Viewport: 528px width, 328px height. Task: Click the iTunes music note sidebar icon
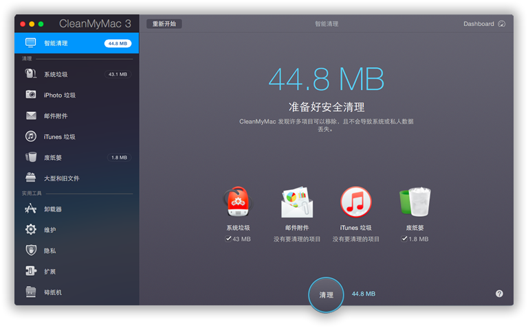[31, 137]
